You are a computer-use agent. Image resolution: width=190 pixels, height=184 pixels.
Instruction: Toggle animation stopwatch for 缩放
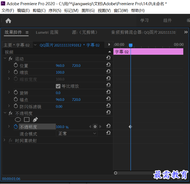pyautogui.click(x=16, y=72)
